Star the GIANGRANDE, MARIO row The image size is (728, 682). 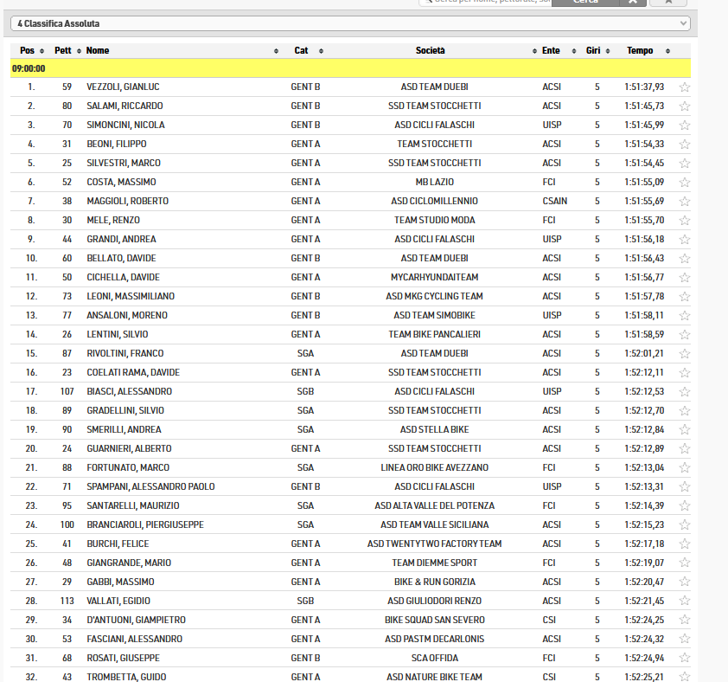pyautogui.click(x=685, y=563)
